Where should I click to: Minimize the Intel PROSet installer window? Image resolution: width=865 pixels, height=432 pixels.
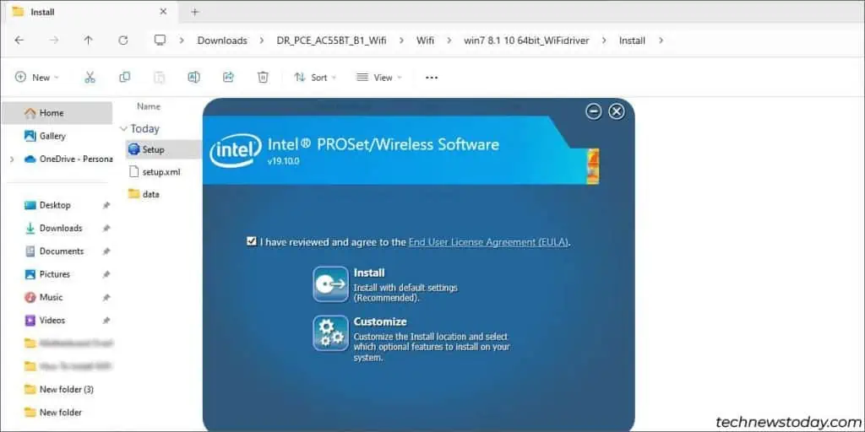[x=594, y=112]
